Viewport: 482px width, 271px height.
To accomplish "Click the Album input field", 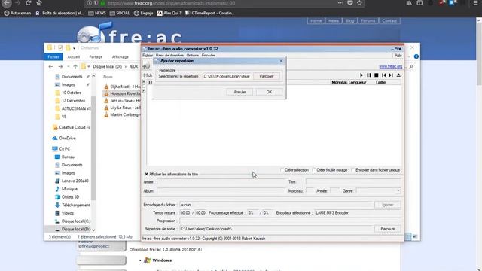I will [x=221, y=190].
